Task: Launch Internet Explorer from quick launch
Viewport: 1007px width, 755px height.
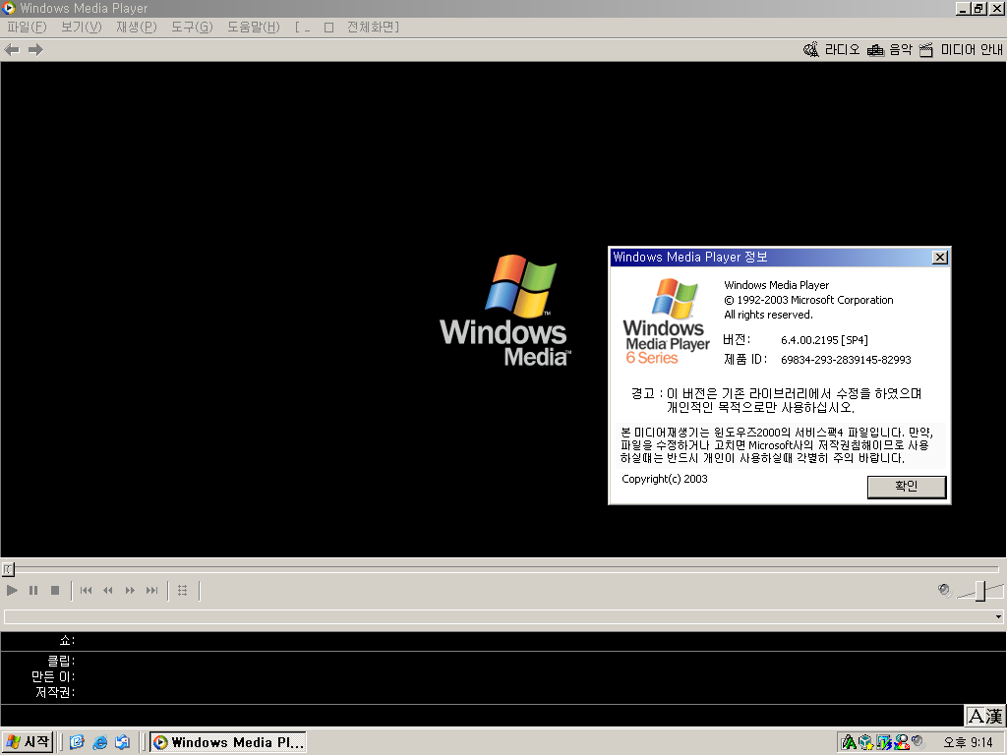Action: [99, 742]
